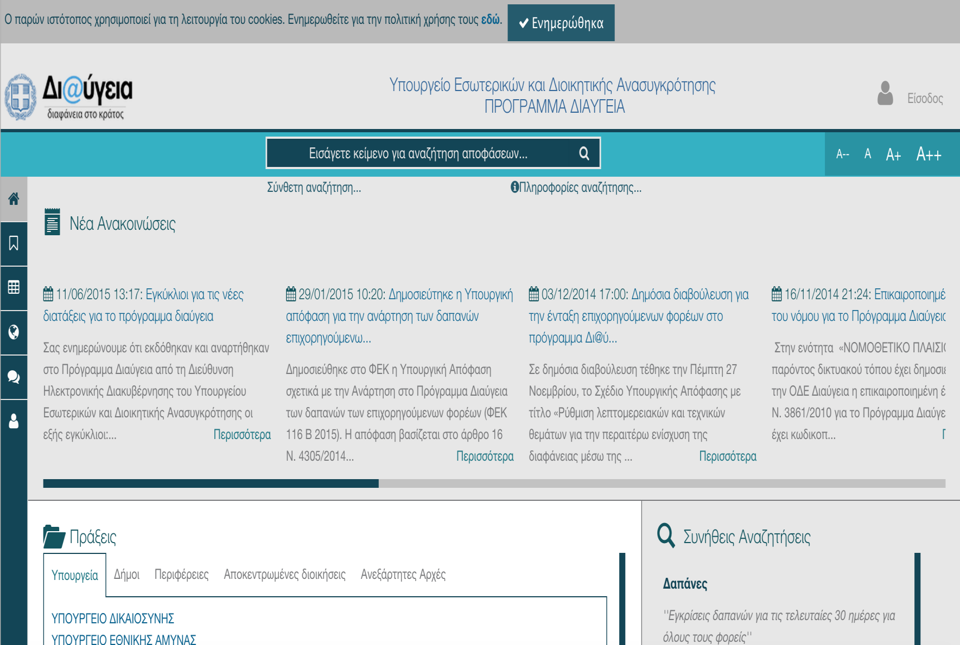The height and width of the screenshot is (645, 960).
Task: Click the Διαύγεια logo
Action: [x=69, y=97]
